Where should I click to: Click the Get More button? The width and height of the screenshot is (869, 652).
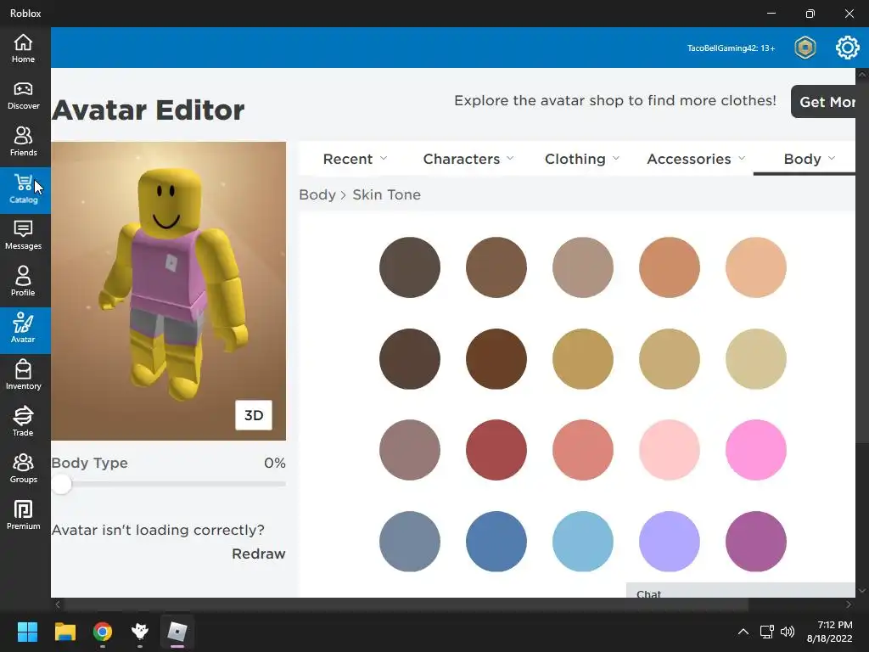[x=823, y=102]
